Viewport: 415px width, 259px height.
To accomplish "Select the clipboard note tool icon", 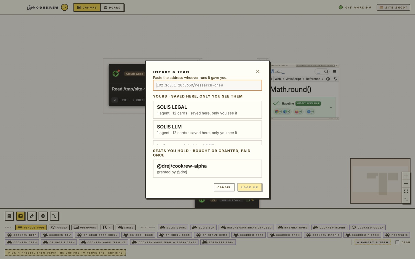I will 9,216.
